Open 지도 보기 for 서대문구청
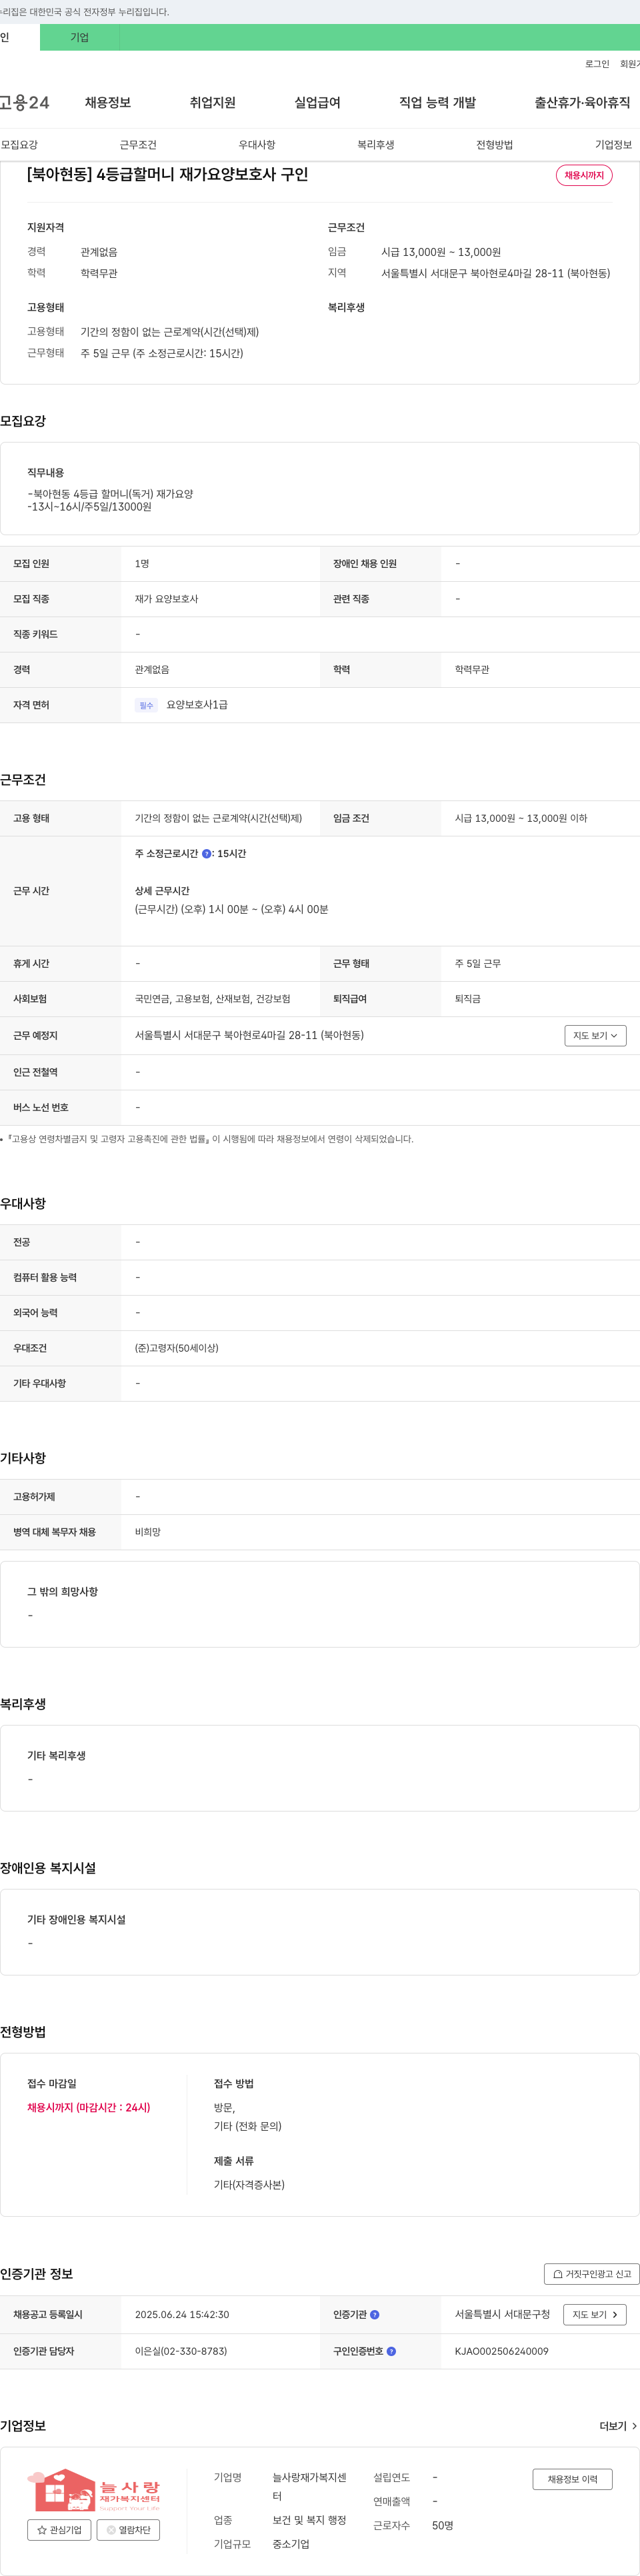The image size is (640, 2576). point(595,2314)
